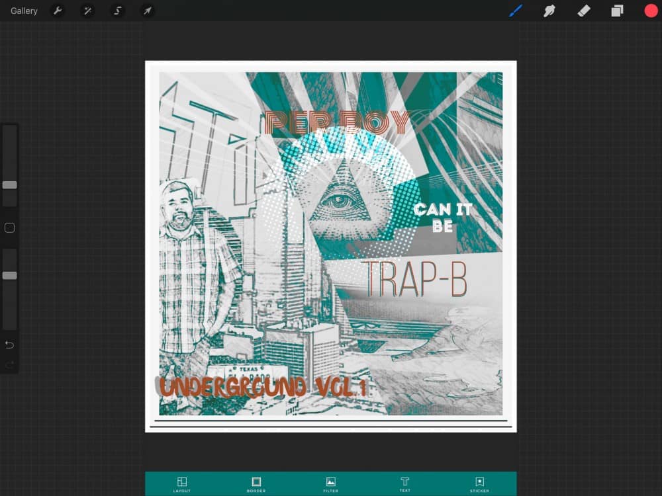The width and height of the screenshot is (662, 496).
Task: Click the "TRAP-B" text on the canvas
Action: (x=416, y=278)
